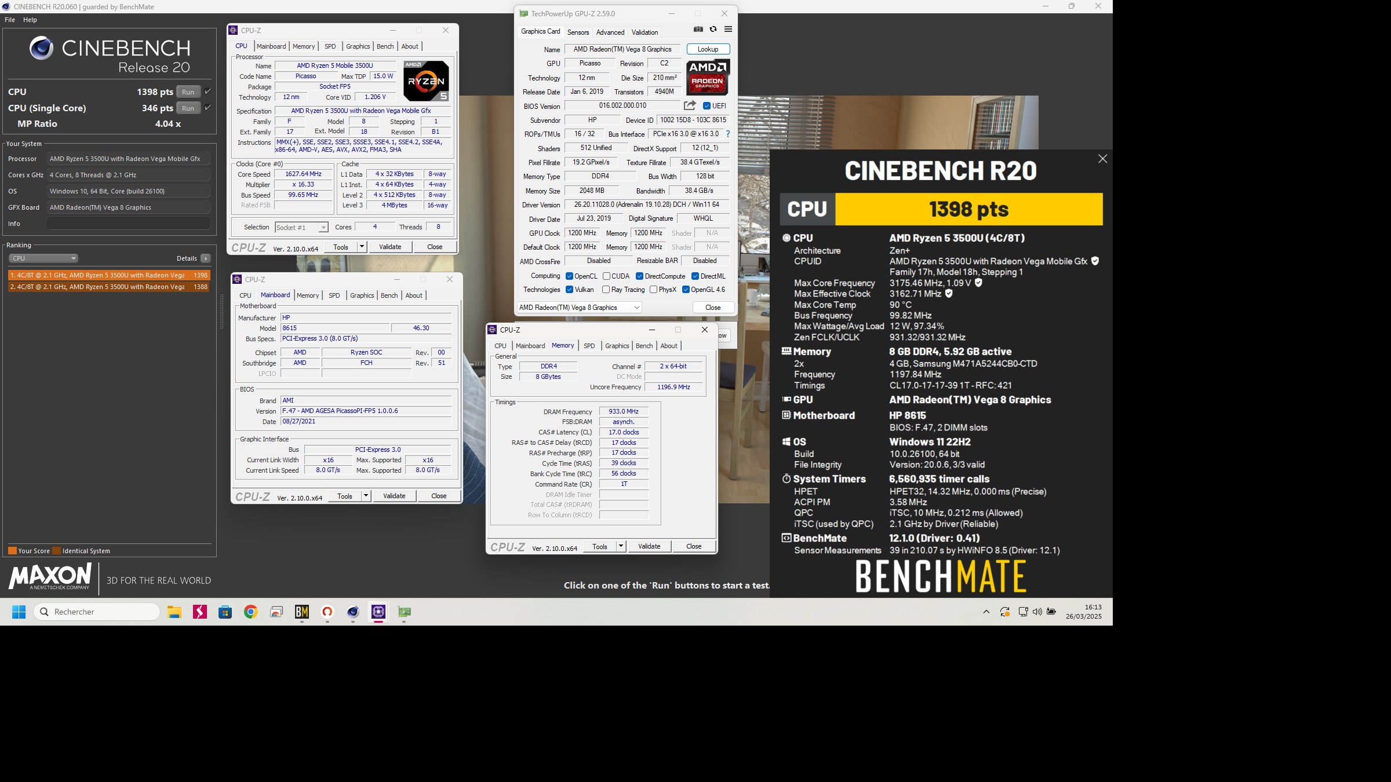The width and height of the screenshot is (1391, 782).
Task: Toggle the OpenCL checkbox
Action: (x=569, y=276)
